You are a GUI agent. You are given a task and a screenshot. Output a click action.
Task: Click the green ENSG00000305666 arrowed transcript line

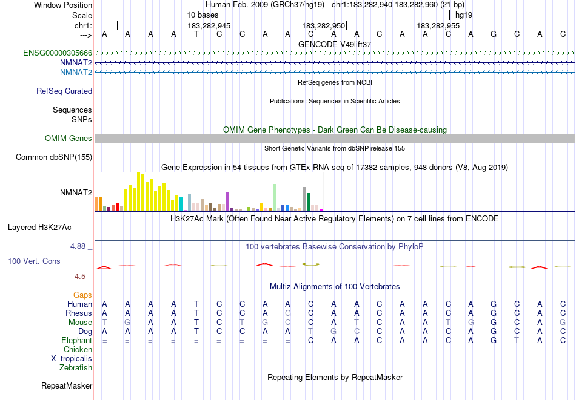335,53
